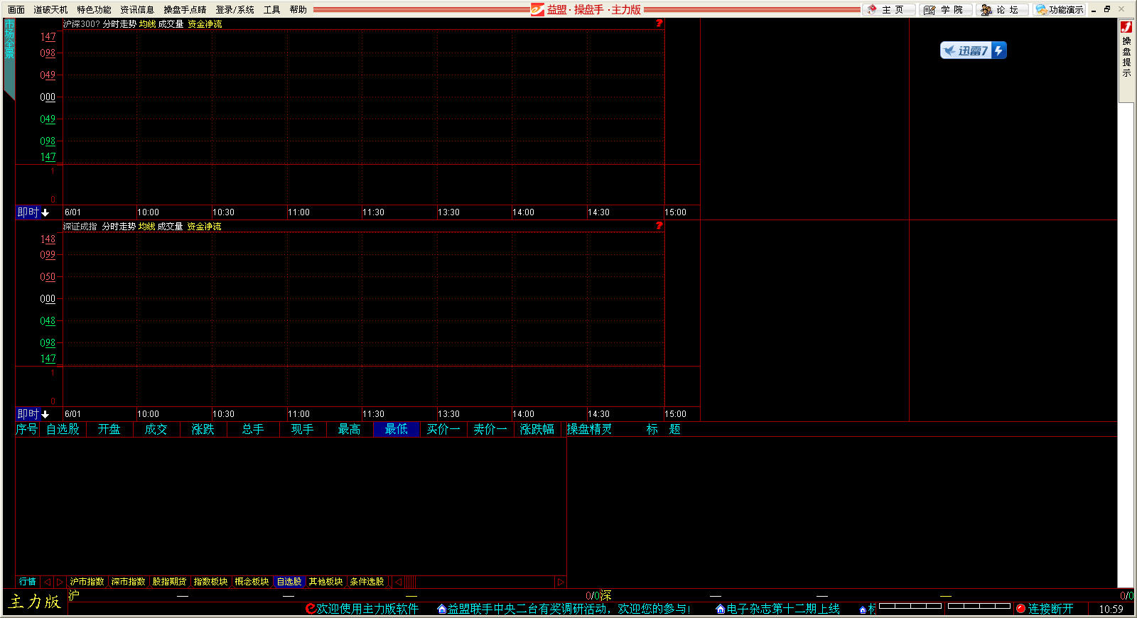The image size is (1137, 618).
Task: Expand the lower 即时 period dropdown
Action: [33, 414]
